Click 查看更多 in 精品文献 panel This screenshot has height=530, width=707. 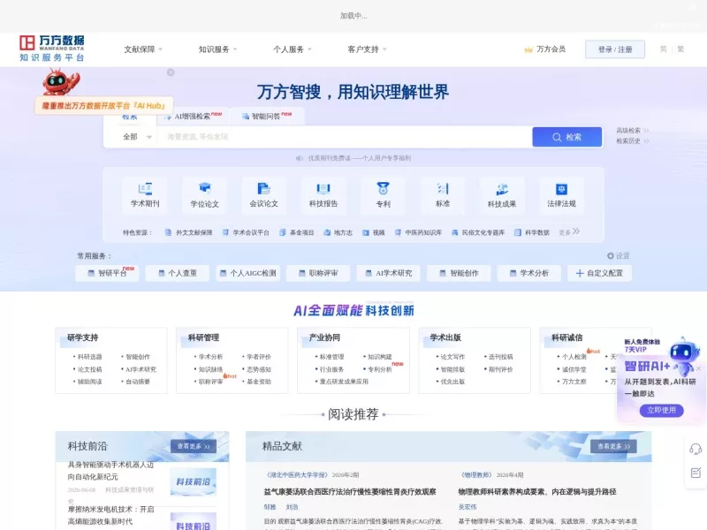coord(613,446)
